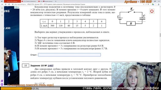Click the bookmark icon in address bar
Image resolution: width=161 pixels, height=90 pixels.
[148, 4]
